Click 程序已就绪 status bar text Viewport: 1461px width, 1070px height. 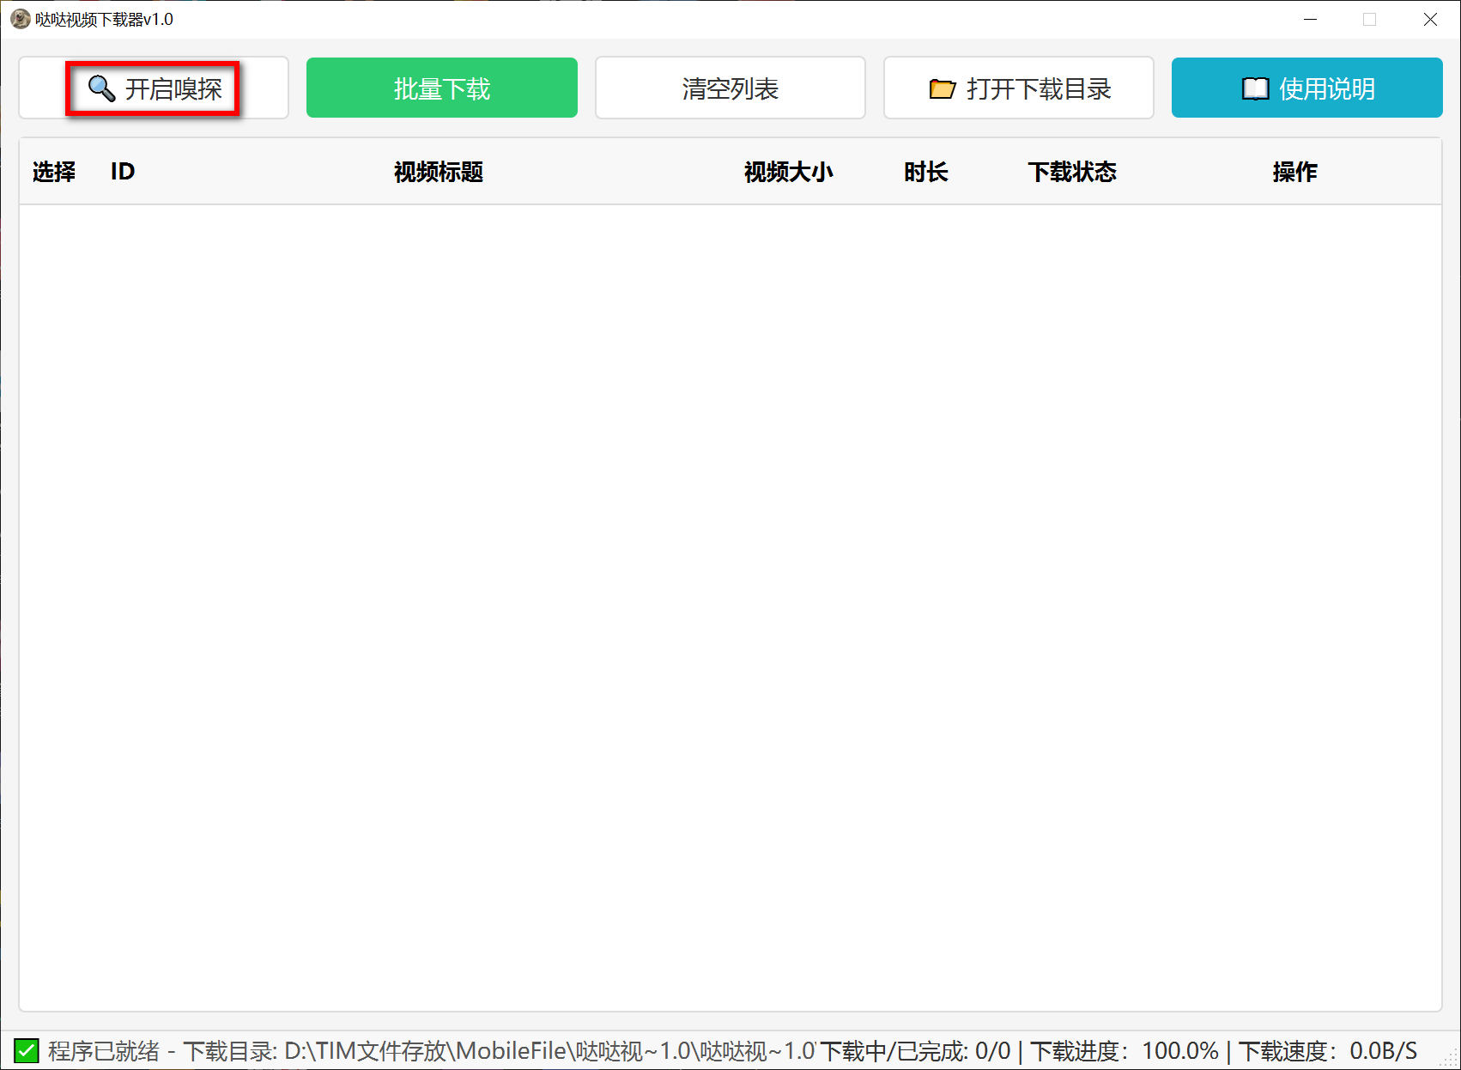[x=104, y=1051]
